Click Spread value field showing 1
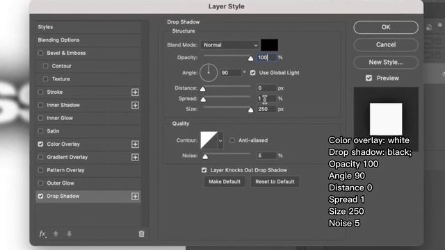This screenshot has height=250, width=445. 266,99
